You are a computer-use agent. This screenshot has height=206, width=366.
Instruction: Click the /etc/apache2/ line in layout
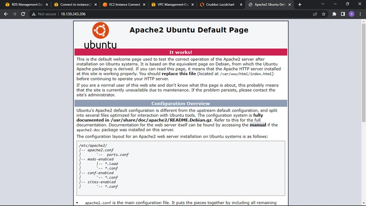pyautogui.click(x=93, y=146)
